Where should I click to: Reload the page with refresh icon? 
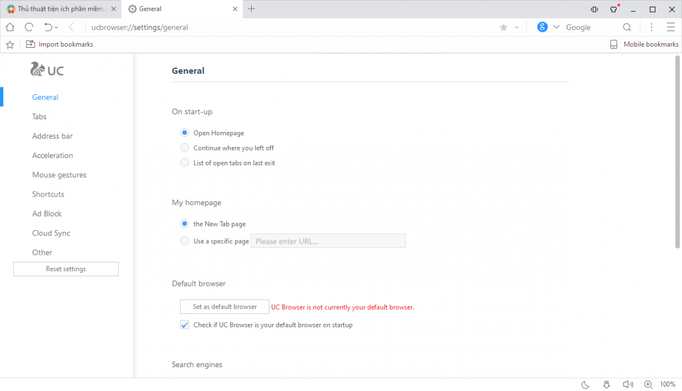coord(29,27)
